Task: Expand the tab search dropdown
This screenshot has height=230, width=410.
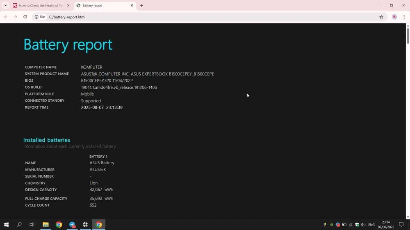Action: [5, 5]
